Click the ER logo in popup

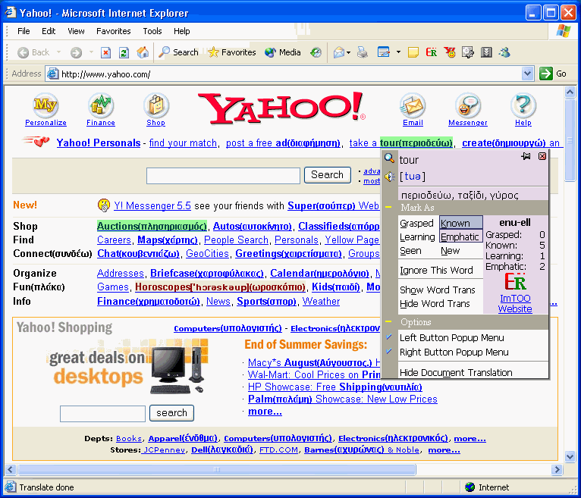(515, 282)
